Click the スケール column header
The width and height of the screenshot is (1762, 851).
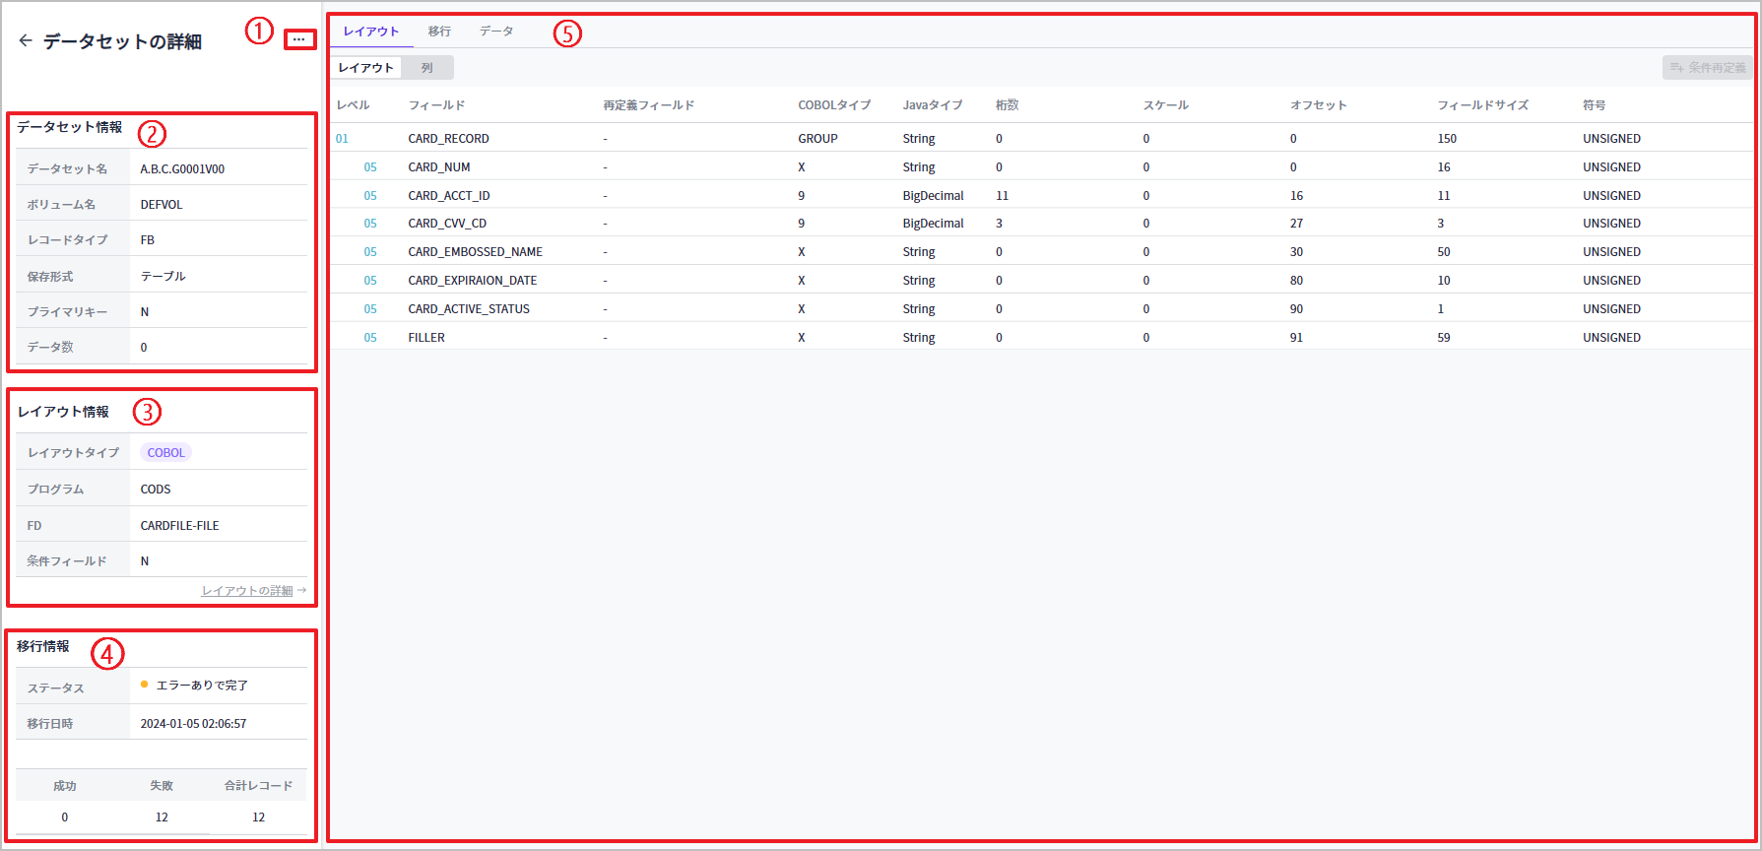tap(1165, 105)
